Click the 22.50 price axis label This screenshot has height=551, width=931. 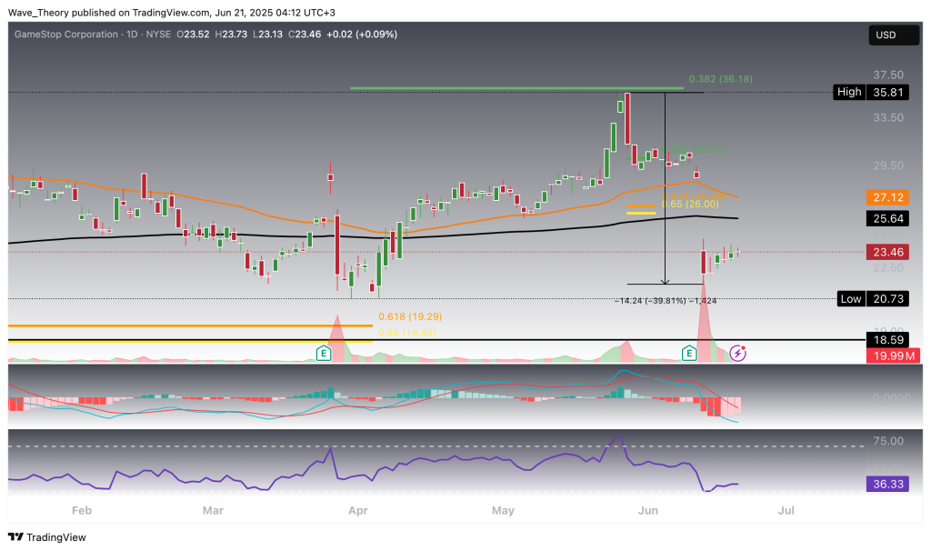888,268
